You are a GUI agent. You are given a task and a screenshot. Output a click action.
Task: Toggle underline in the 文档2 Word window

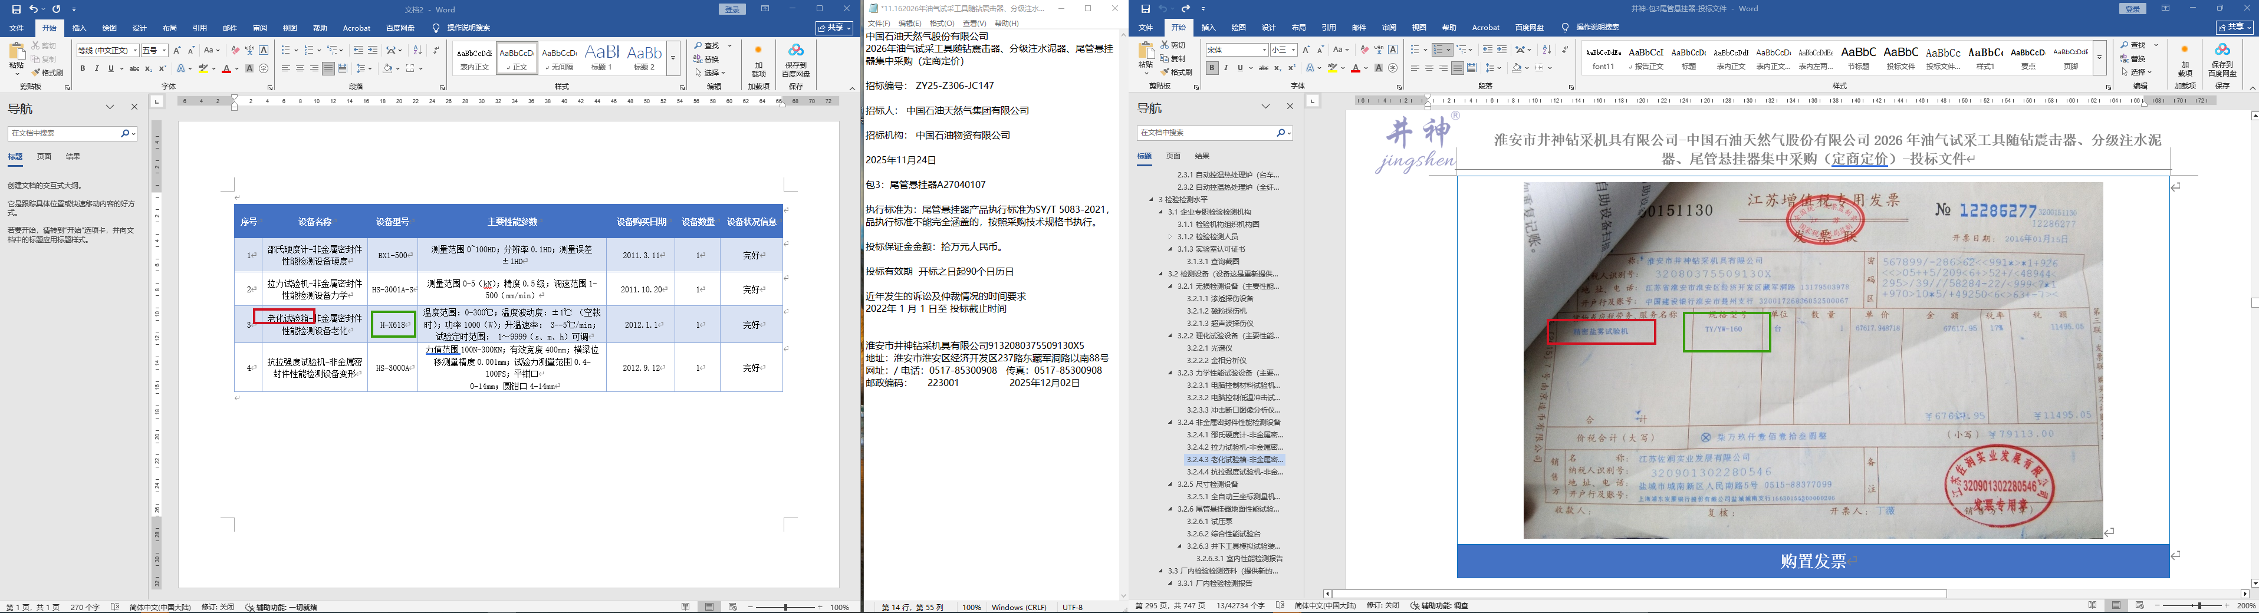[110, 68]
